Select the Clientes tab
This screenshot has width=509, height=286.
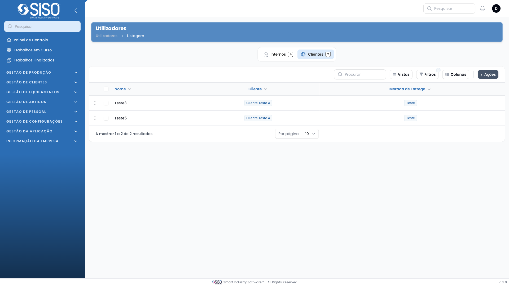(315, 54)
